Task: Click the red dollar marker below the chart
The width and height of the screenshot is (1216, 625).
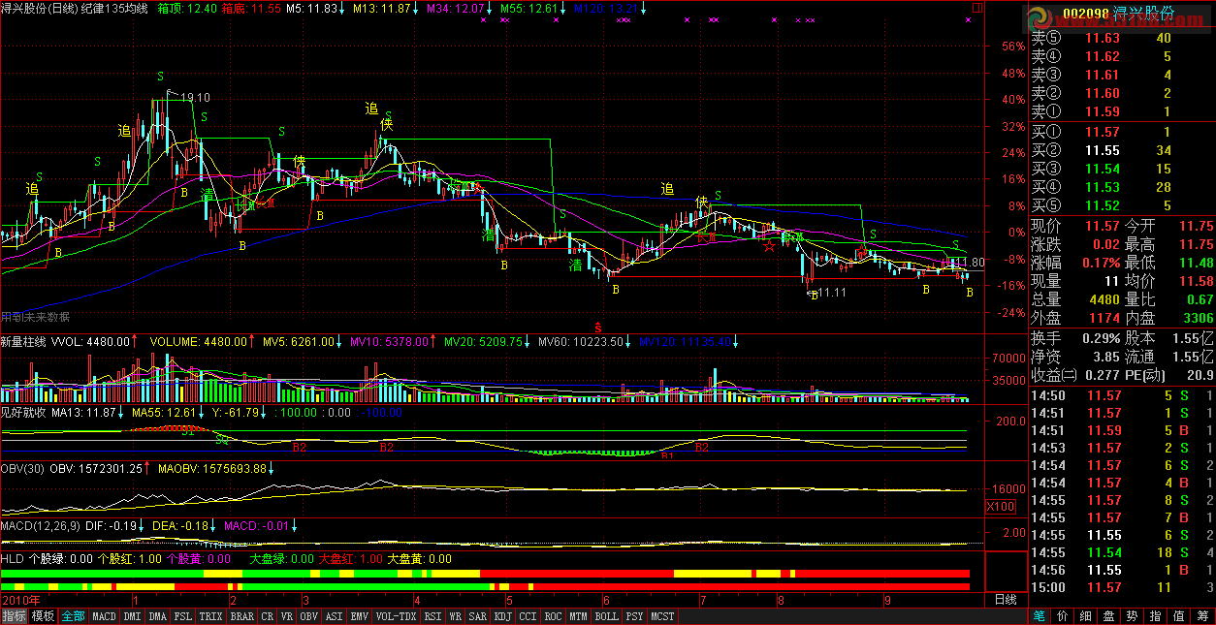Action: (x=598, y=327)
